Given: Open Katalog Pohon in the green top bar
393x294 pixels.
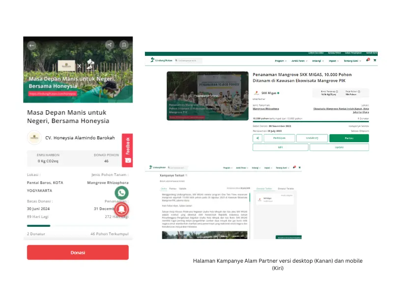Looking at the screenshot, I should pyautogui.click(x=335, y=53).
